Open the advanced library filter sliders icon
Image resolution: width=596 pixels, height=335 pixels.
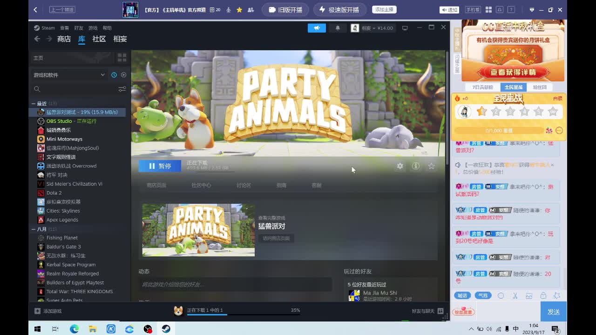pyautogui.click(x=122, y=89)
